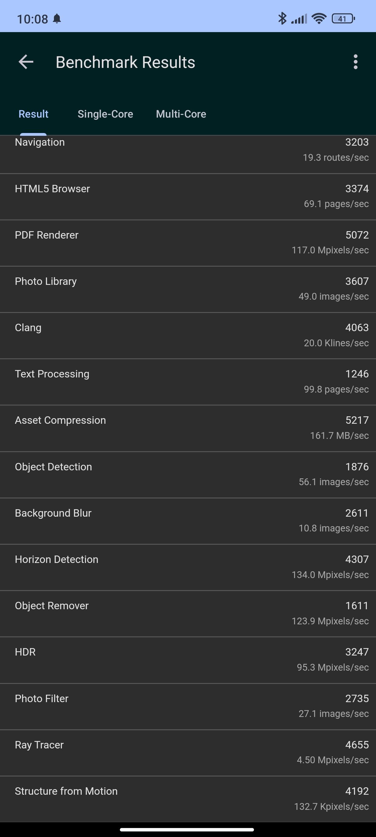376x837 pixels.
Task: Select the PDF Renderer result row
Action: (x=188, y=243)
